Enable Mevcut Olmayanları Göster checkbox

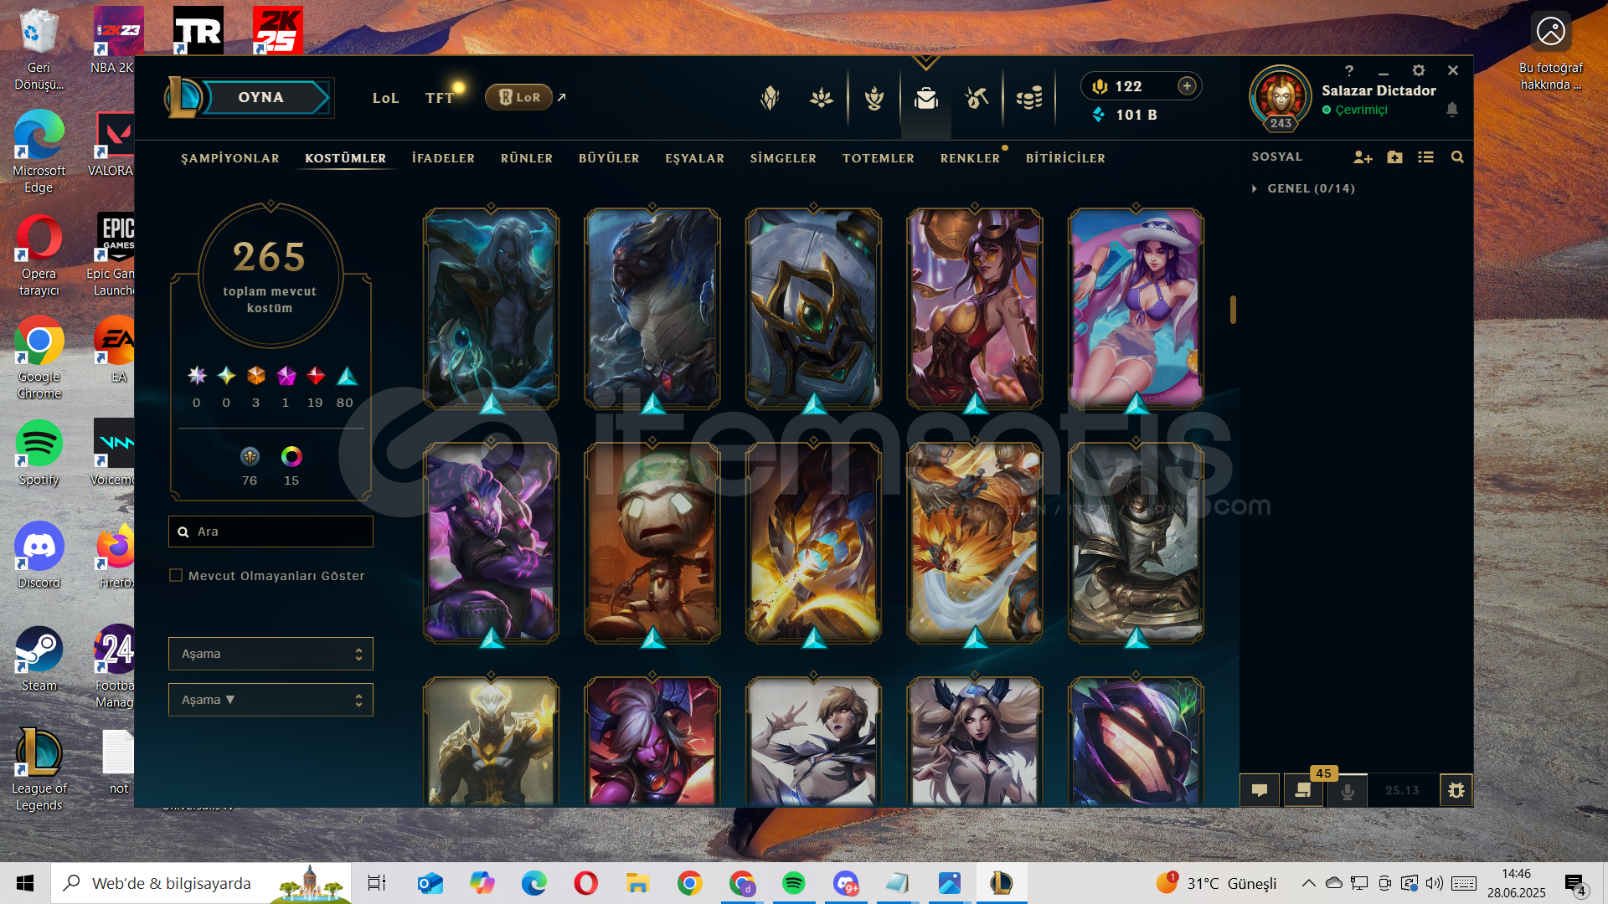click(176, 575)
